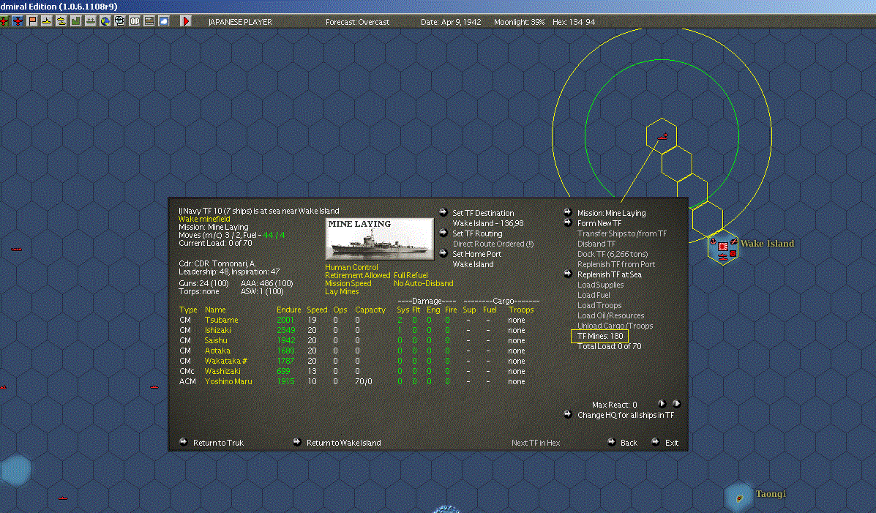Click the Change HQ for all ships arrow

coord(568,415)
